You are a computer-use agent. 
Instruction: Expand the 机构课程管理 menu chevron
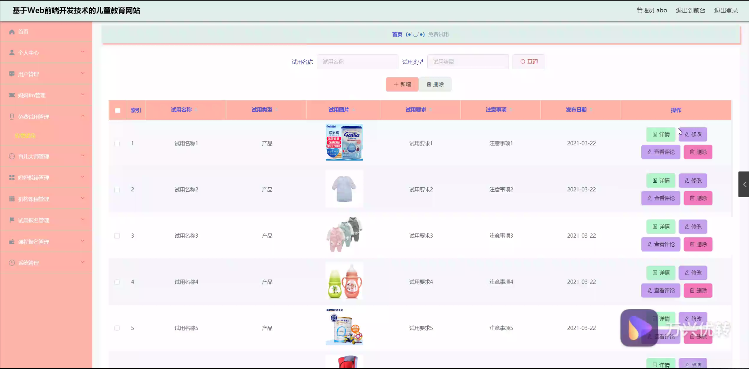[83, 198]
